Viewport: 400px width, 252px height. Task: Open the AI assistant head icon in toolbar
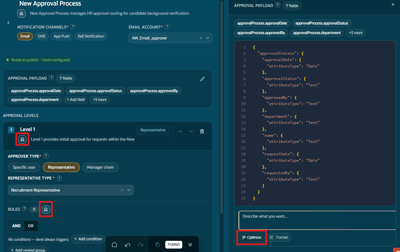coord(158,245)
